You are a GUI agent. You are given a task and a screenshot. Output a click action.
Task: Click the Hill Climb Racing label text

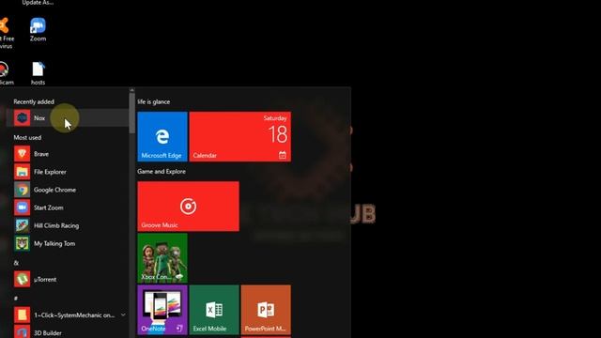tap(56, 225)
